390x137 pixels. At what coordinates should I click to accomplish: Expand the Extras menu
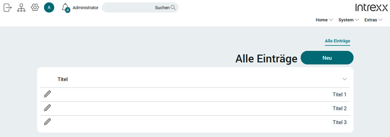[373, 20]
